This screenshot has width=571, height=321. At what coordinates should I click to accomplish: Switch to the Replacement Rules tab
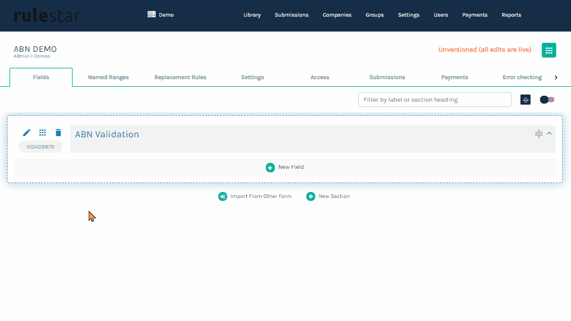tap(180, 77)
